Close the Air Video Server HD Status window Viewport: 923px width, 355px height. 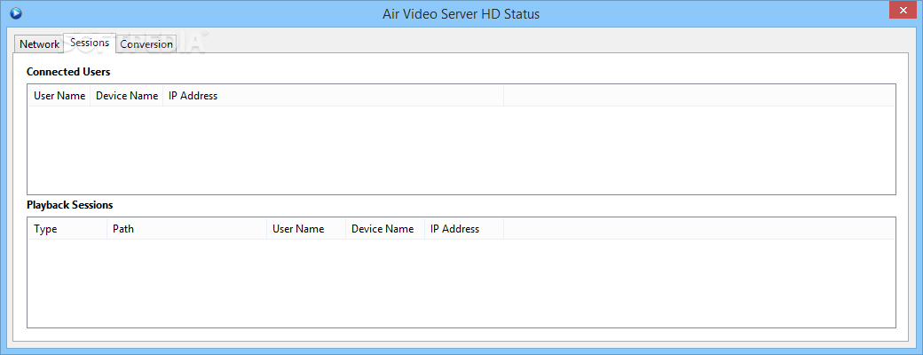[901, 8]
